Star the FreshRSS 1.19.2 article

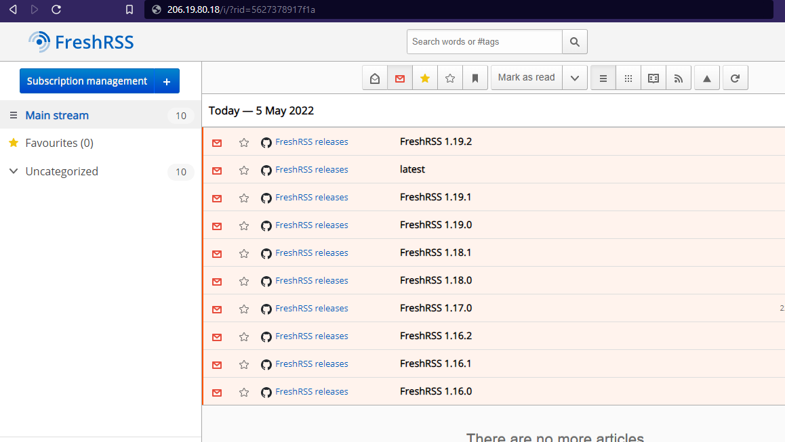point(244,143)
